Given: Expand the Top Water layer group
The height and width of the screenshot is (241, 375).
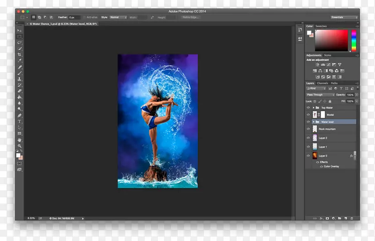Looking at the screenshot, I should (x=313, y=107).
